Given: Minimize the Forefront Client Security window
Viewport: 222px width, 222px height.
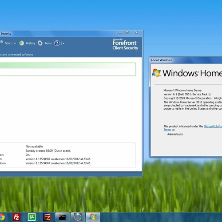Looking at the screenshot, I should coord(120,32).
